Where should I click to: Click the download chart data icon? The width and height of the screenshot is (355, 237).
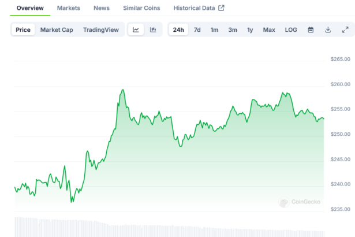(x=328, y=30)
